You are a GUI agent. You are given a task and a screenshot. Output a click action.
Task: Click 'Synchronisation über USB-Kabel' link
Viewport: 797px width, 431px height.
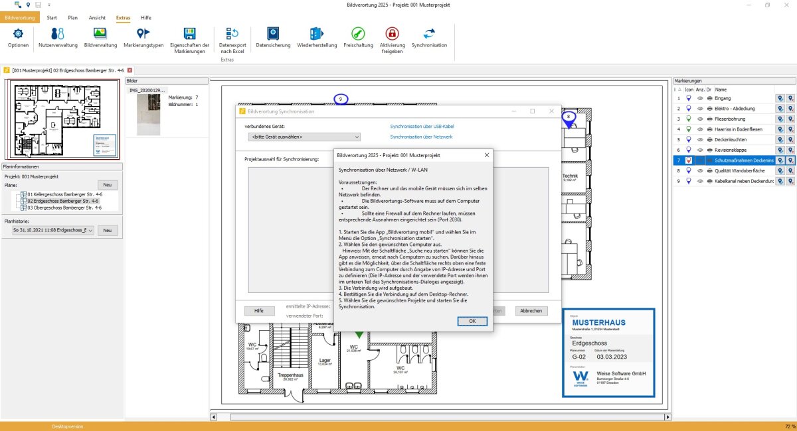[x=422, y=126]
